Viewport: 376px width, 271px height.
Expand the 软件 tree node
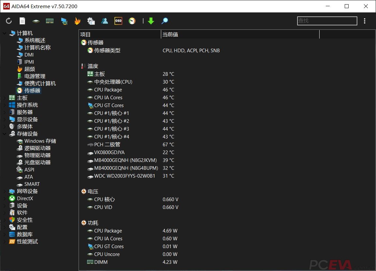(5, 213)
